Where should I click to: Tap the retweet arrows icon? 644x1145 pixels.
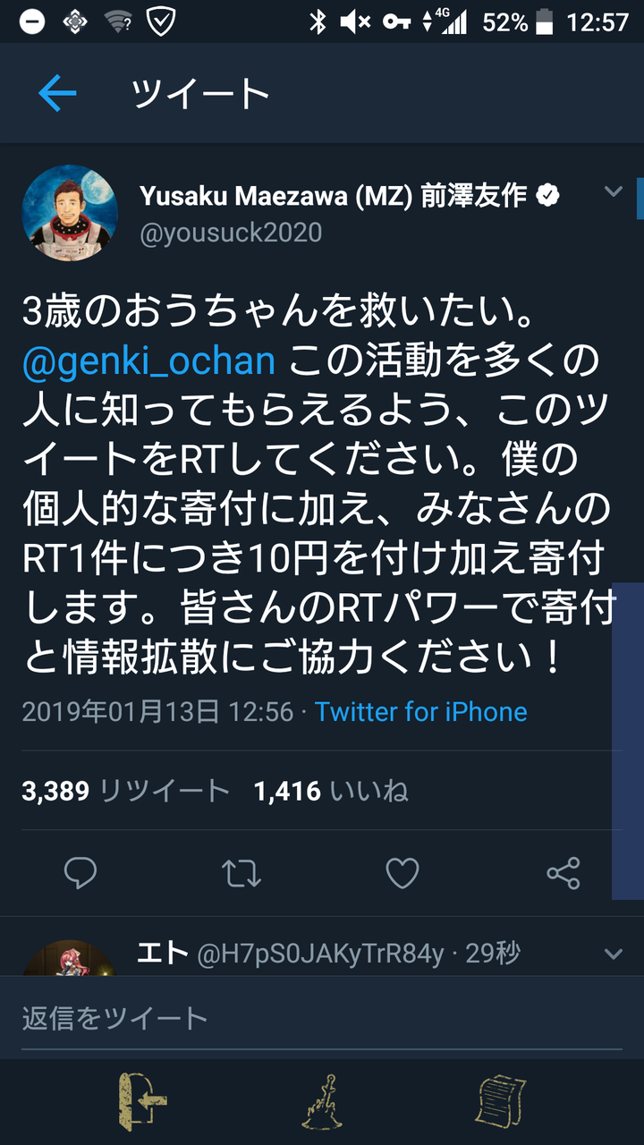pos(241,873)
